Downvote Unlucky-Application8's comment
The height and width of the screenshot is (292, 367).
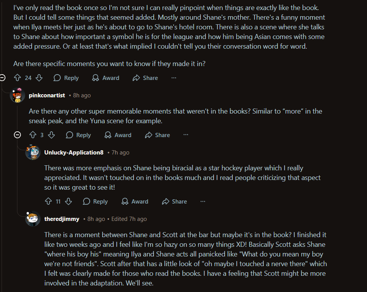68,202
